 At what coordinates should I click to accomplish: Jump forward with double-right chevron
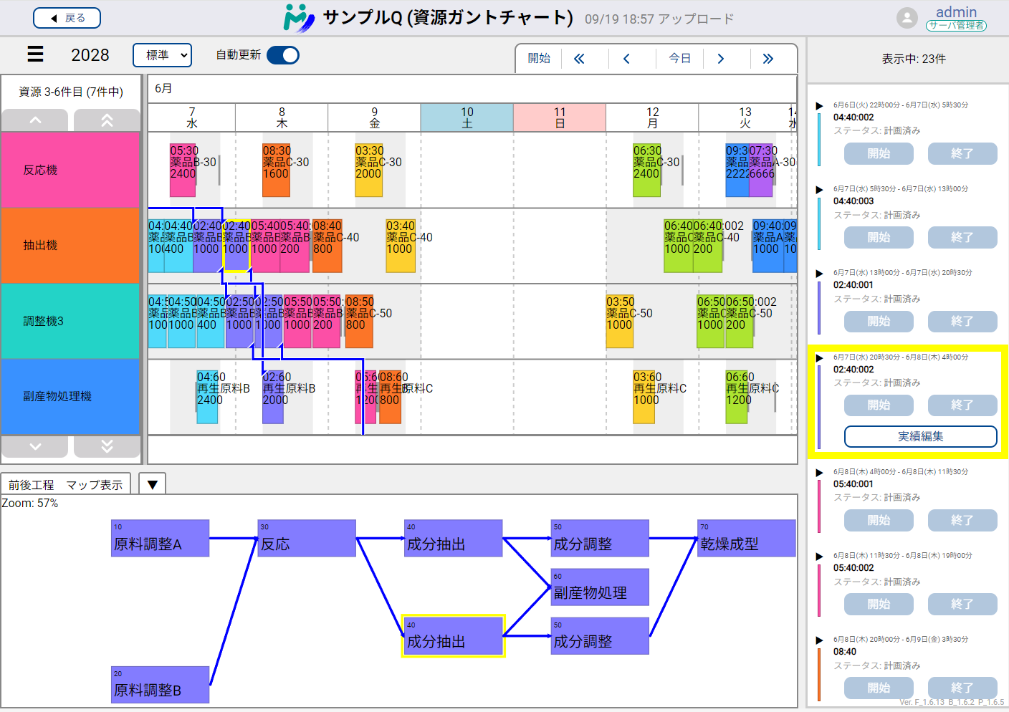[x=767, y=59]
